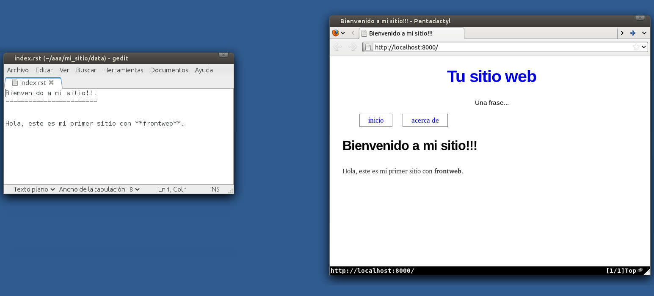Viewport: 654px width, 296px height.
Task: Click the 'acerca de' navigation link
Action: pos(425,120)
